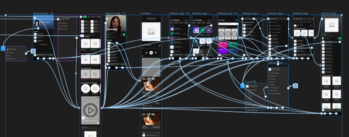Select the 'Android Large - 18' frame label
This screenshot has width=349, height=137.
[43, 13]
